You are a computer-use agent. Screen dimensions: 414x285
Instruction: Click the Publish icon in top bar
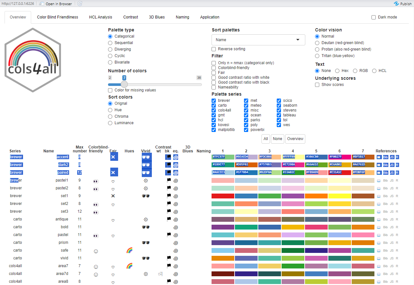click(396, 4)
